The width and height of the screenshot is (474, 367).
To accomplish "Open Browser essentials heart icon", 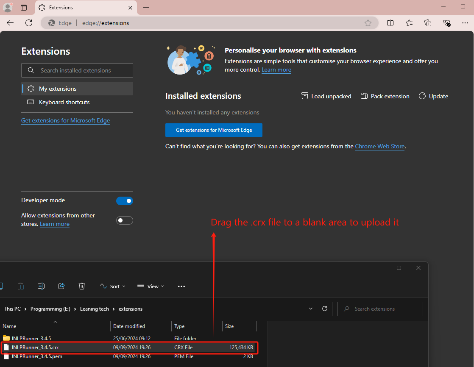I will 446,23.
